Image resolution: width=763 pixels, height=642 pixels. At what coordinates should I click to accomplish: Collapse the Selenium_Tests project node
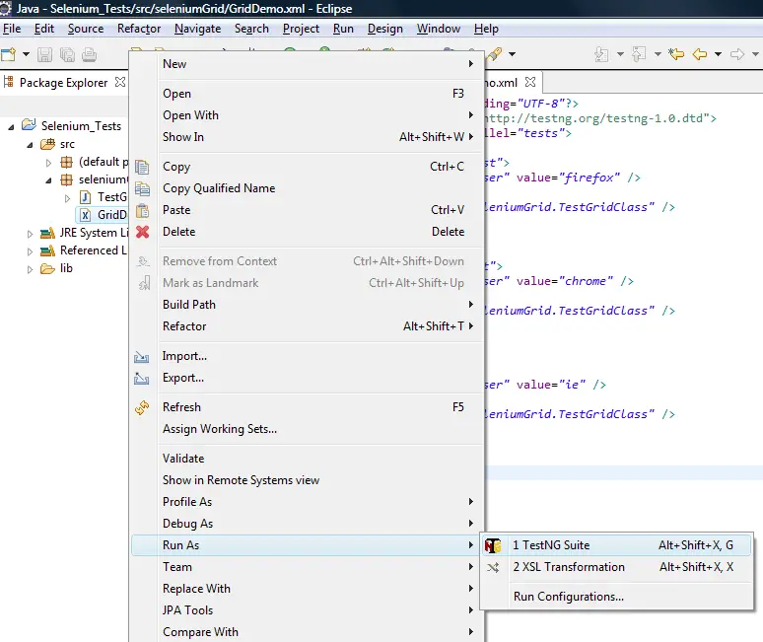tap(11, 126)
